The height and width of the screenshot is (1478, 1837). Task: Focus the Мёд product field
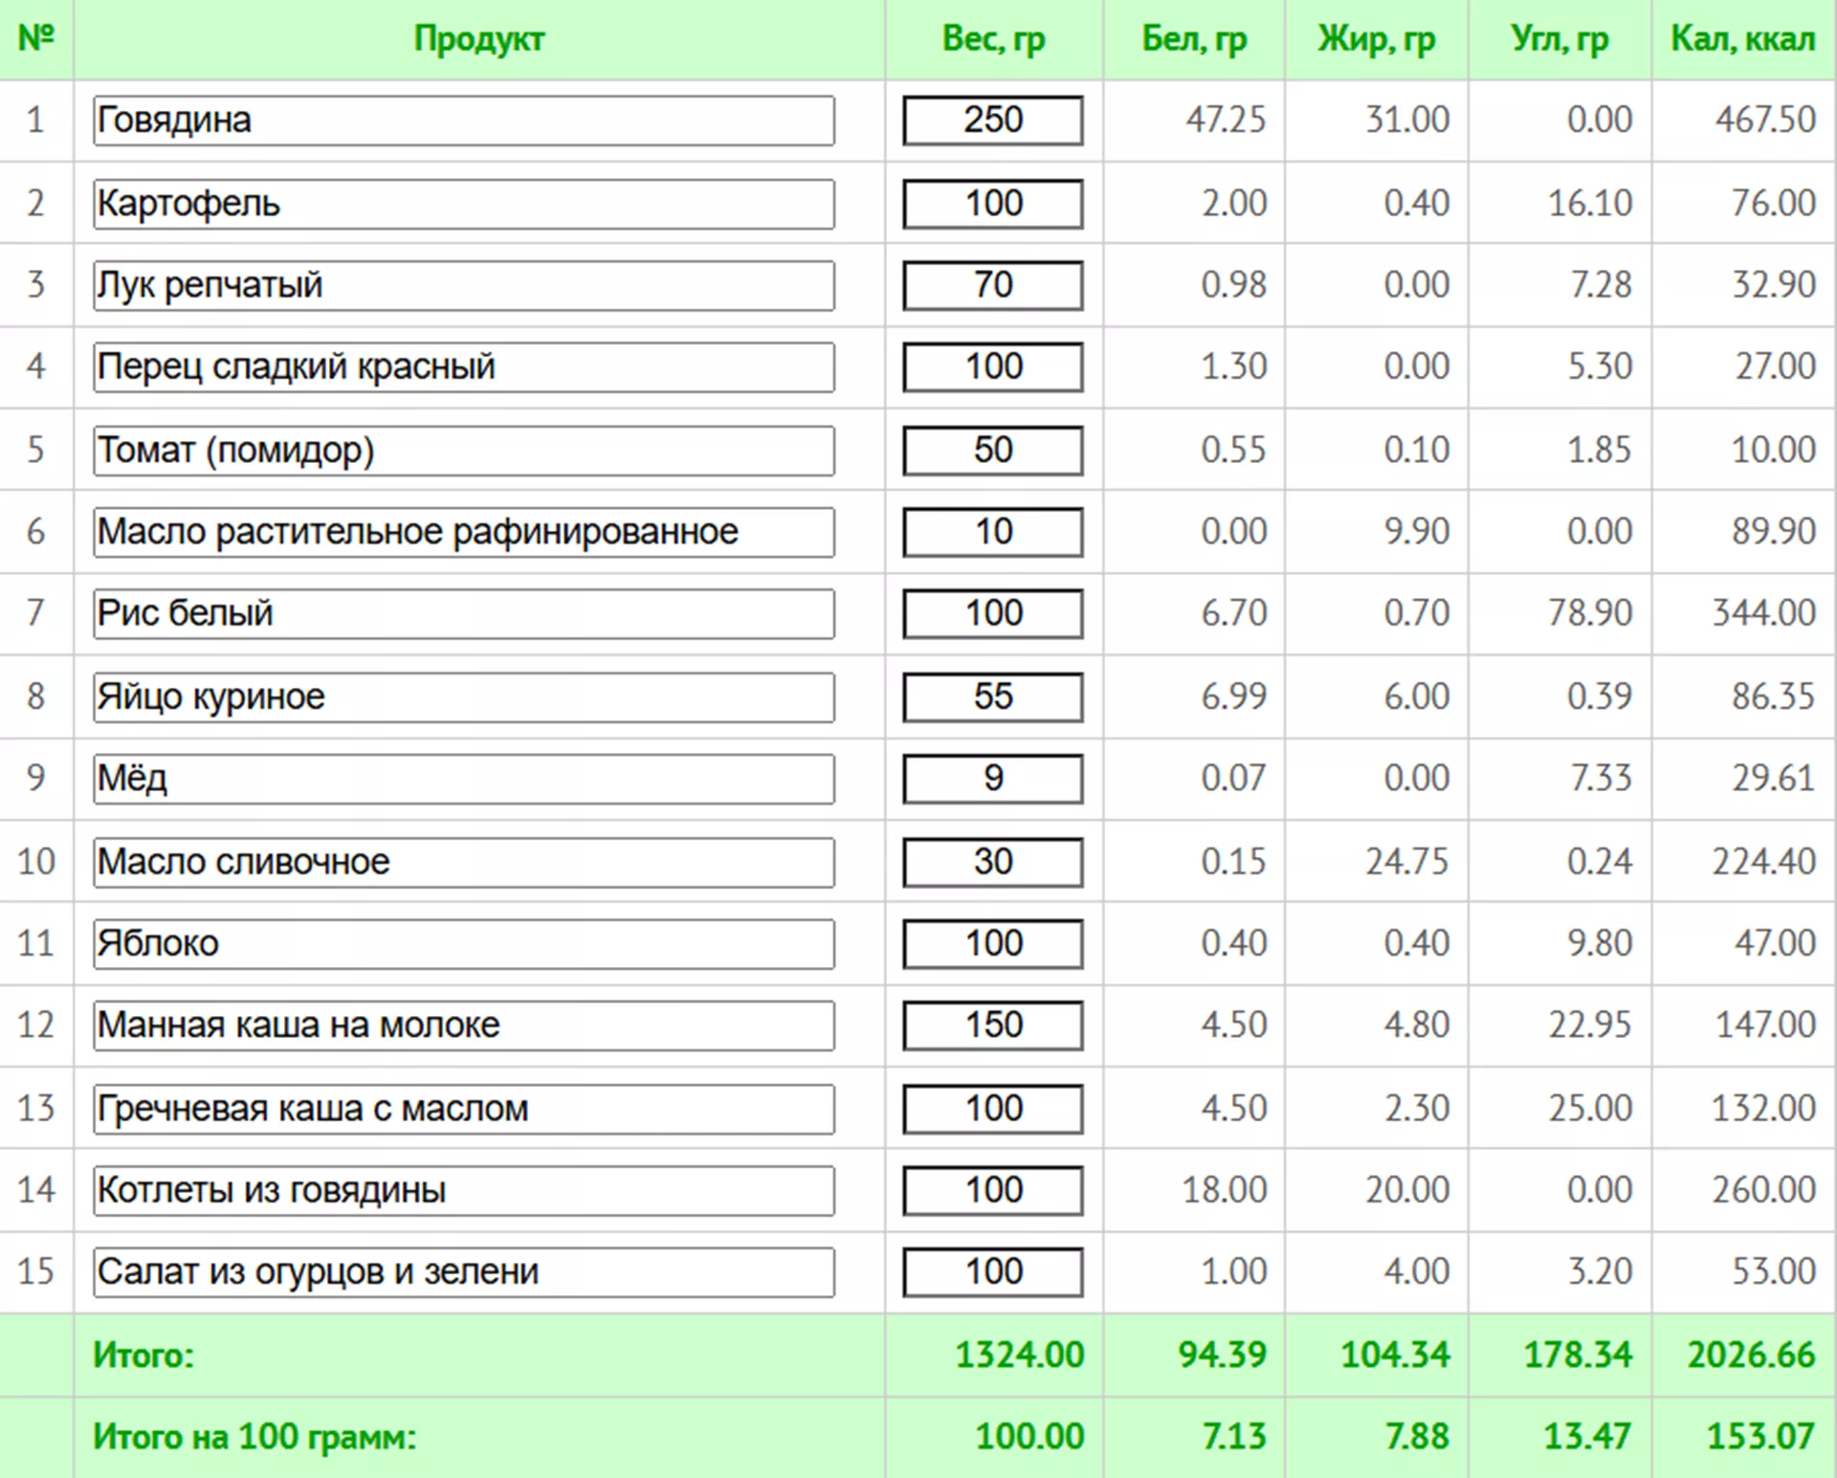coord(463,779)
